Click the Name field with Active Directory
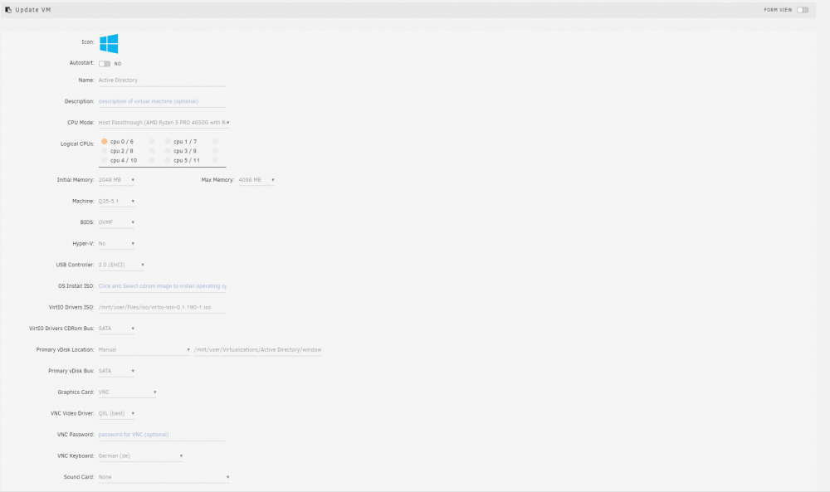The height and width of the screenshot is (492, 830). pyautogui.click(x=162, y=80)
